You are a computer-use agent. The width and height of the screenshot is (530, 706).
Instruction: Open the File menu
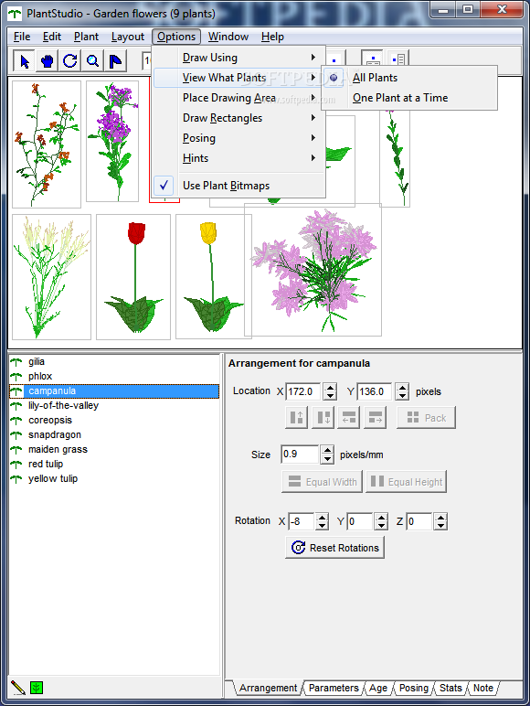22,37
